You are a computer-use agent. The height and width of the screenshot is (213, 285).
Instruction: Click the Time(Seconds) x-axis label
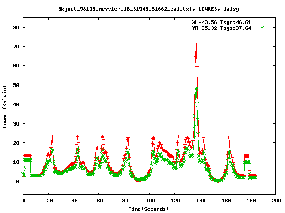(x=149, y=209)
